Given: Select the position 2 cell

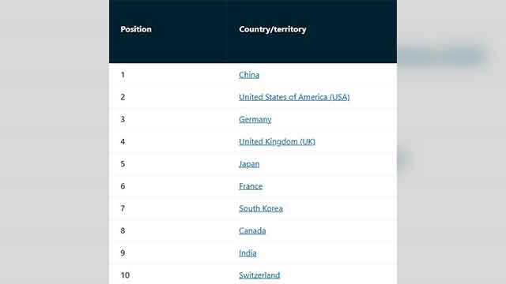Looking at the screenshot, I should click(x=123, y=97).
